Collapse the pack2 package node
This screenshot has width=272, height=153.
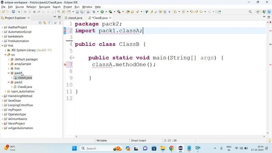pyautogui.click(x=8, y=82)
